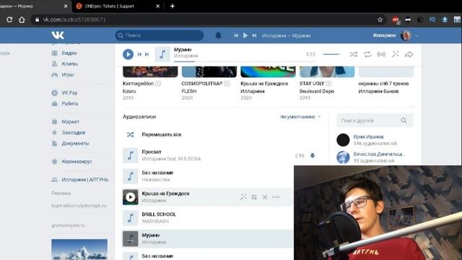Click the Закладки star icon
462x260 pixels.
55,133
